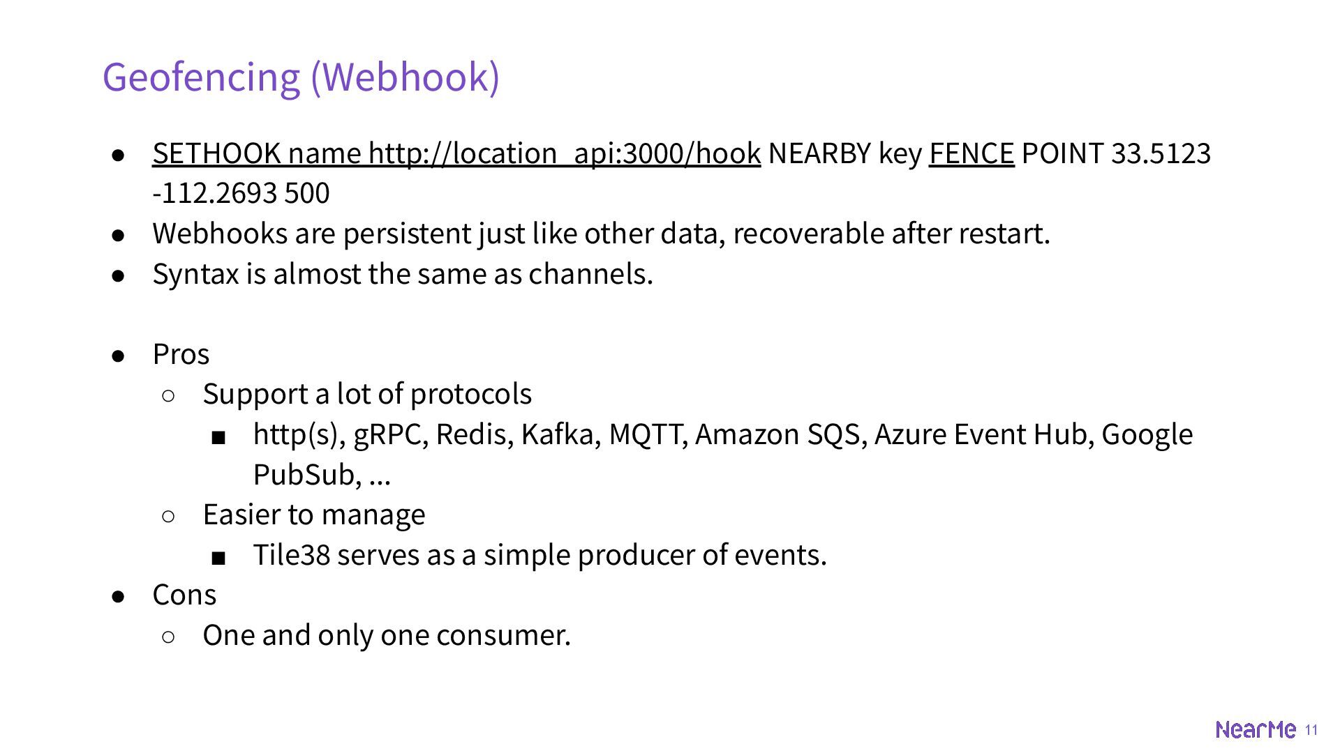Open the SETHOOK location_api hook link

(x=456, y=153)
